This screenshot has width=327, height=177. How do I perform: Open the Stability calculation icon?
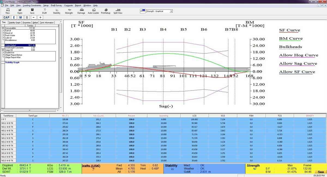56,11
